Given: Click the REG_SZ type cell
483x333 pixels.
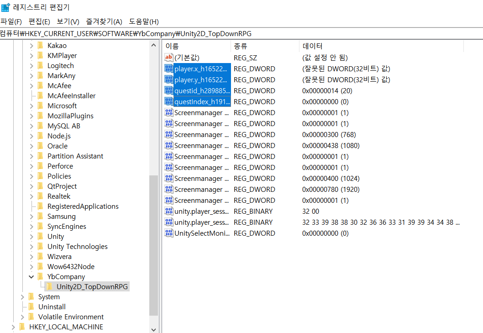Looking at the screenshot, I should click(245, 58).
